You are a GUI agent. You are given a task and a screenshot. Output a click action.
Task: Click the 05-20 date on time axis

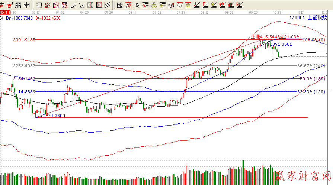click(x=109, y=13)
